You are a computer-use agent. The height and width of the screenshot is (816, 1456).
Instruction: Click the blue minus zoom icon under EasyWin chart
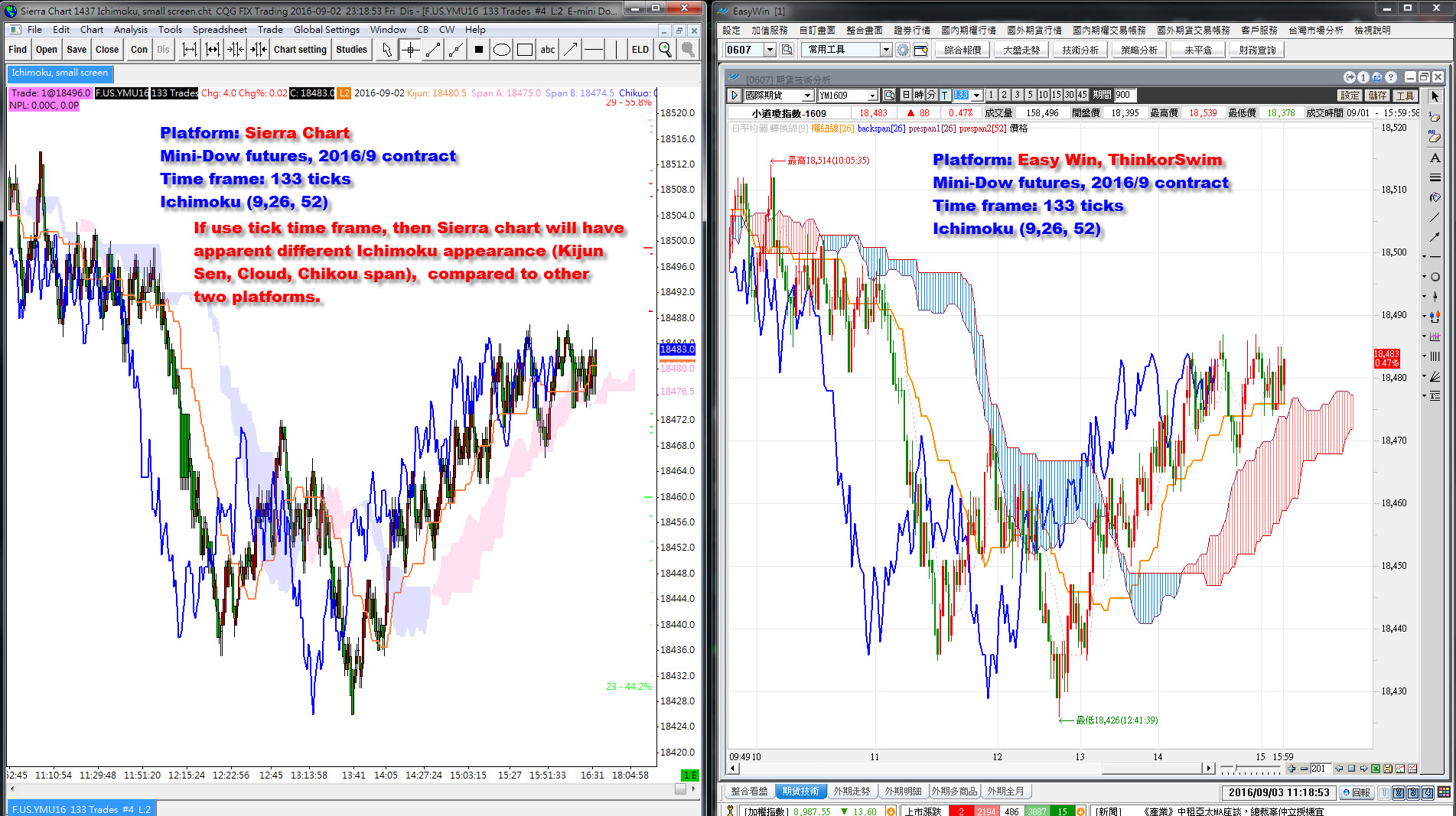(x=1304, y=769)
